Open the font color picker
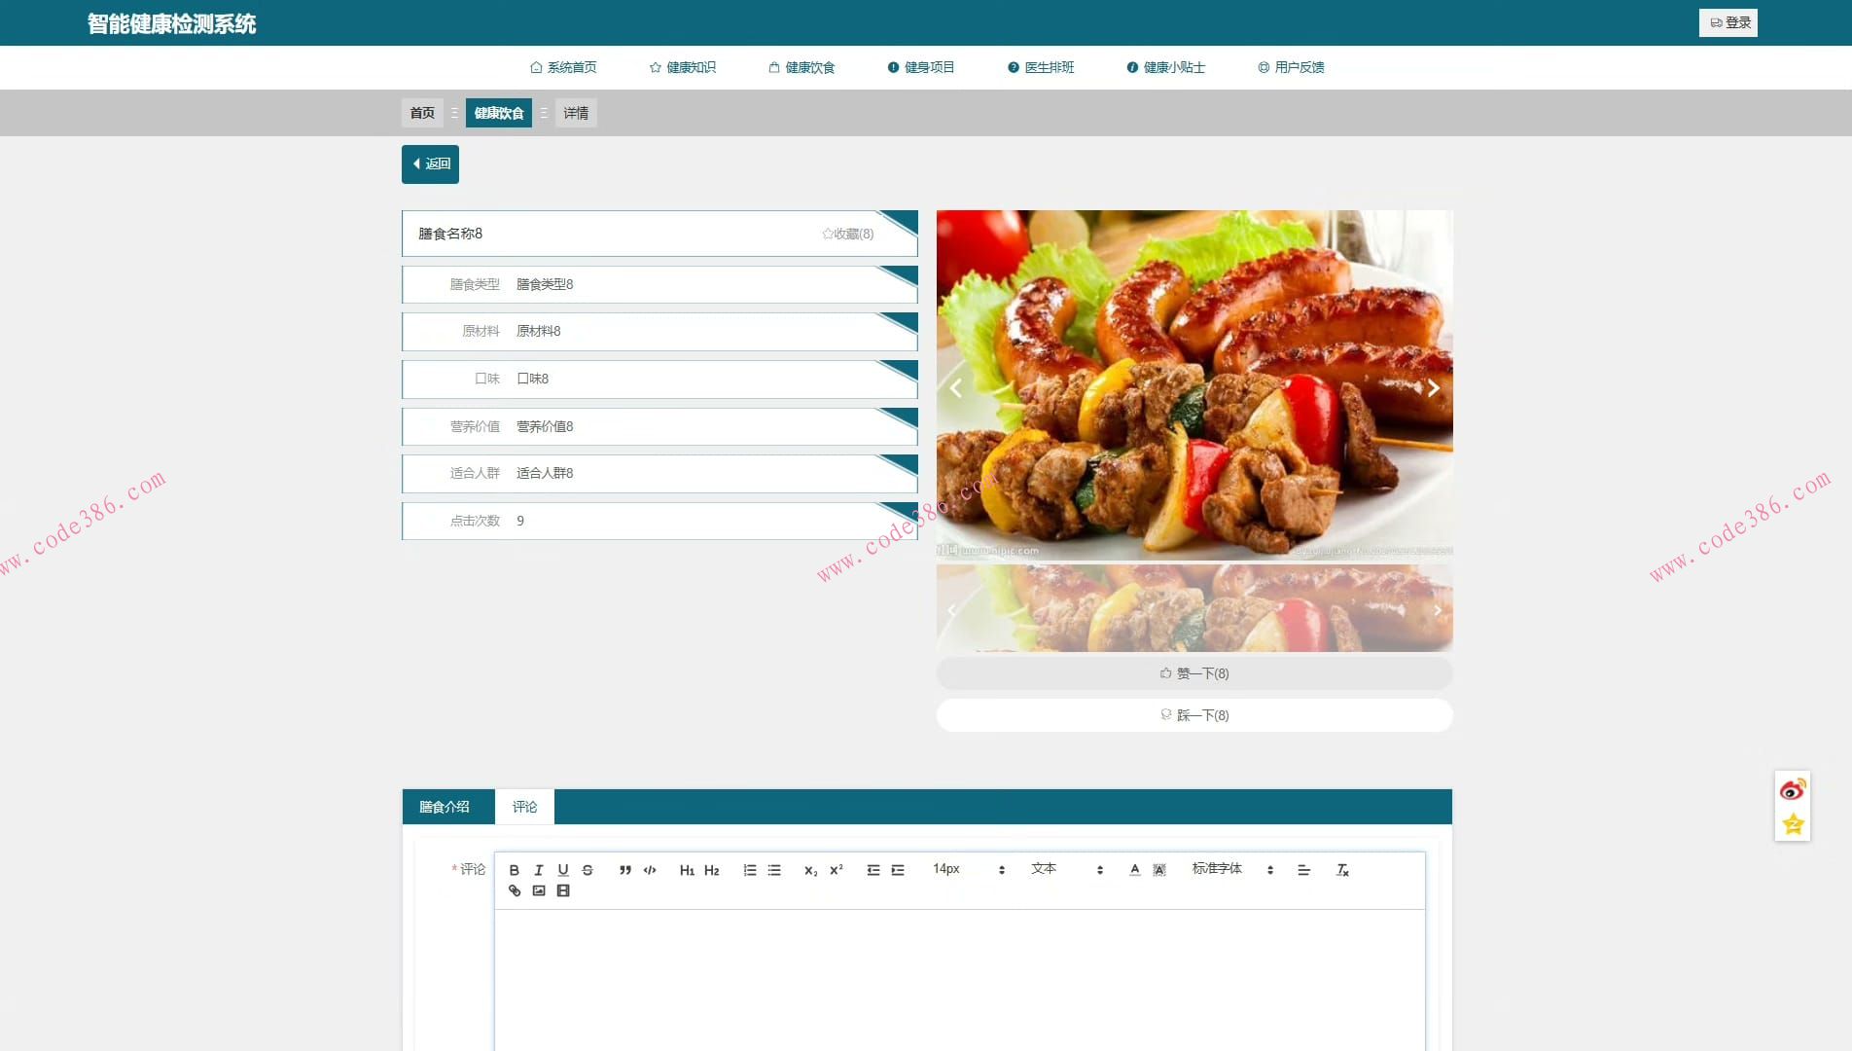The height and width of the screenshot is (1051, 1852). point(1135,870)
